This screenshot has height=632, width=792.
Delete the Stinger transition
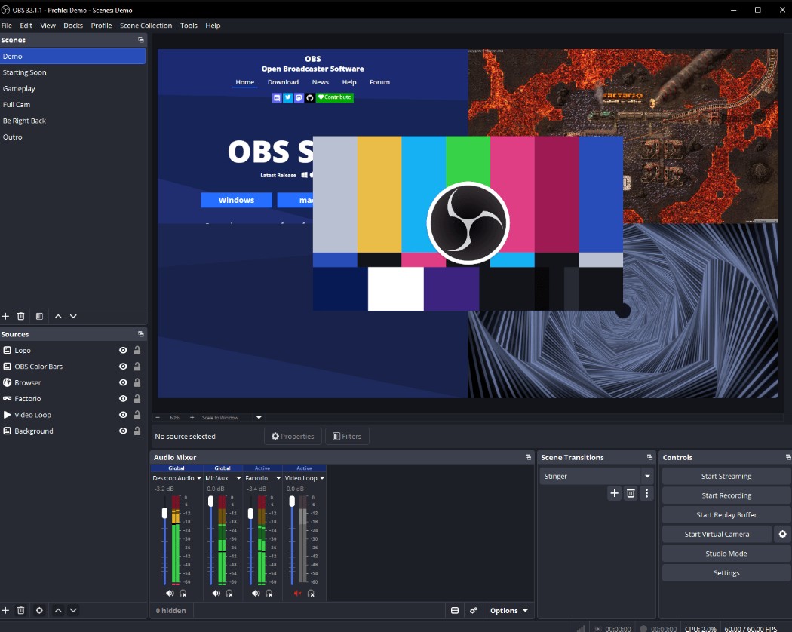[x=631, y=493]
